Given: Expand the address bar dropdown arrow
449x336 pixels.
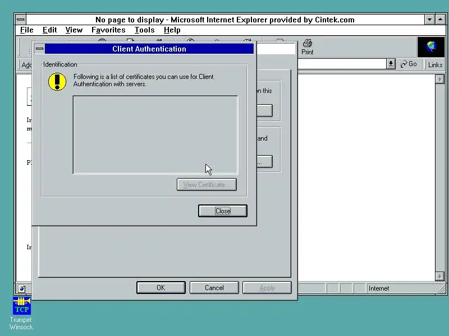Looking at the screenshot, I should point(391,64).
